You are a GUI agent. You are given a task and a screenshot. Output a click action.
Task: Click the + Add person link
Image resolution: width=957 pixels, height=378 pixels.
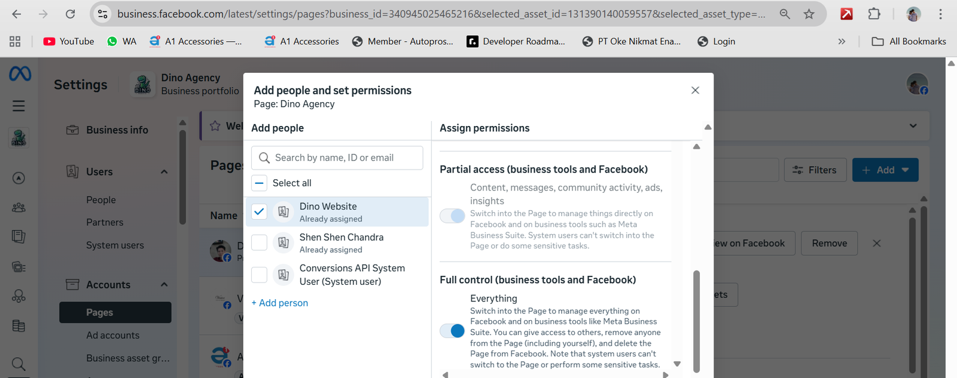[x=280, y=303]
